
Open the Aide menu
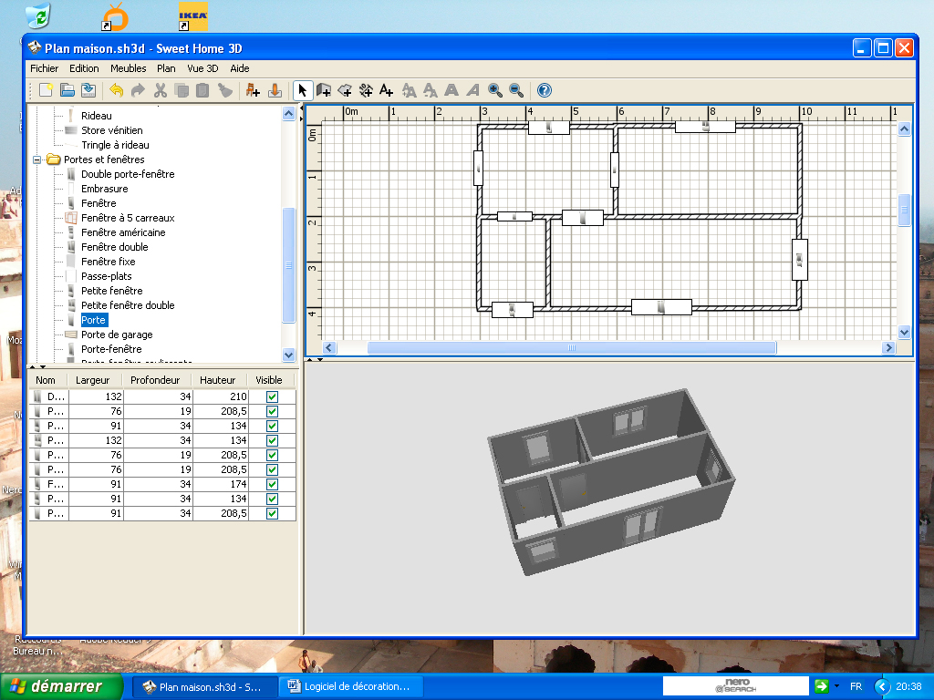click(x=240, y=68)
